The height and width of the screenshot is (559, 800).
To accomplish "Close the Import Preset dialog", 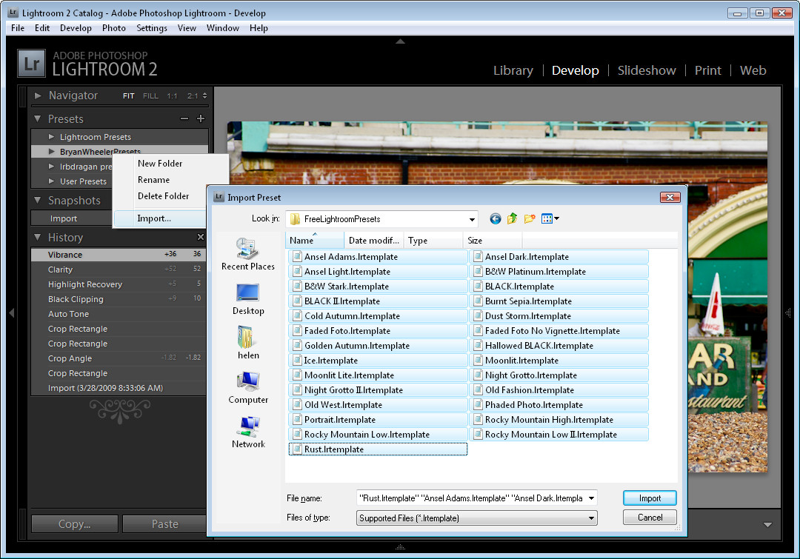I will pyautogui.click(x=670, y=198).
